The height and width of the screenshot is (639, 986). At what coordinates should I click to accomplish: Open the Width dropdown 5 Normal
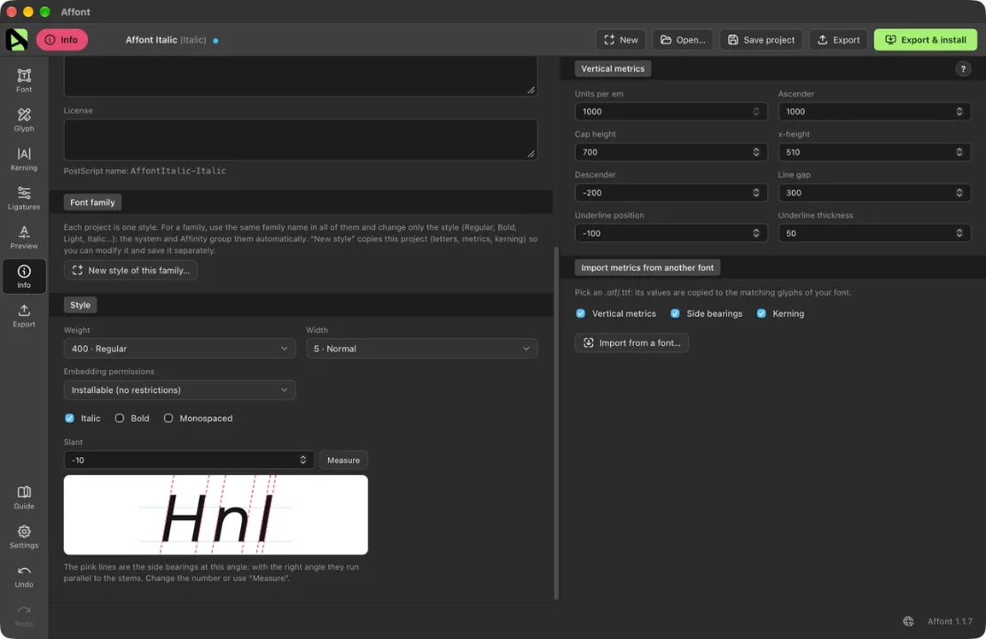[421, 348]
